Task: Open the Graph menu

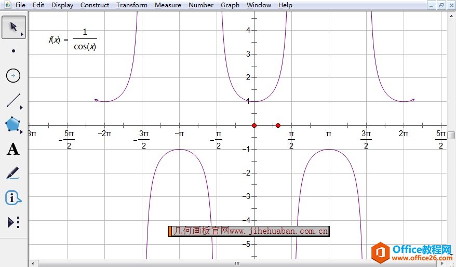Action: click(230, 5)
